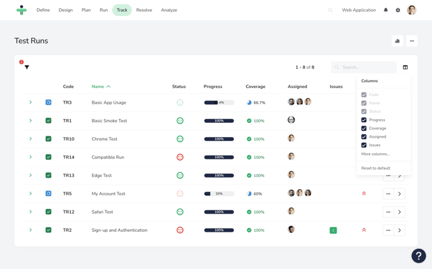This screenshot has height=269, width=432.
Task: Click Basic Smoke Test green smiley status
Action: click(x=180, y=120)
